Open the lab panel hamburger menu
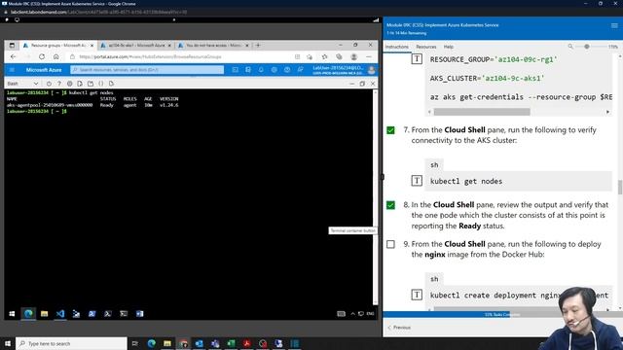 (x=614, y=25)
